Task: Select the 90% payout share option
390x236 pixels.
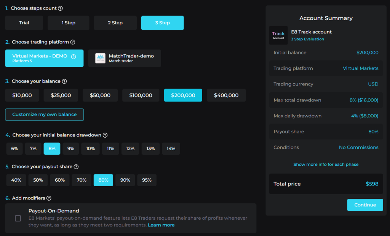Action: tap(125, 180)
